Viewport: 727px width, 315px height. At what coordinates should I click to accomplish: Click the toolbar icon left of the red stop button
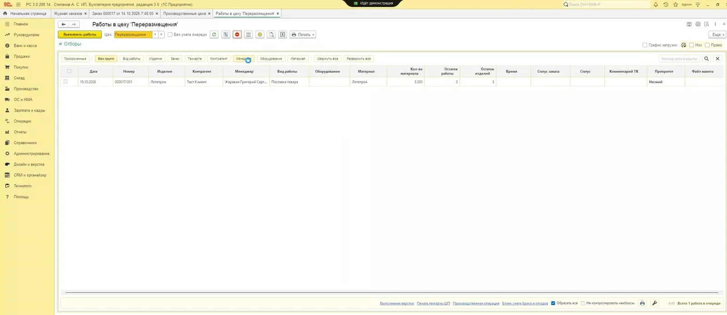pos(226,35)
